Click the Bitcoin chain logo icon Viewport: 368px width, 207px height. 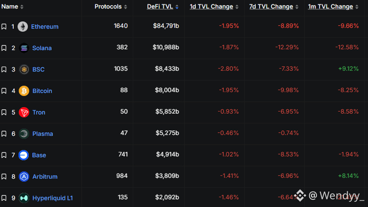24,91
